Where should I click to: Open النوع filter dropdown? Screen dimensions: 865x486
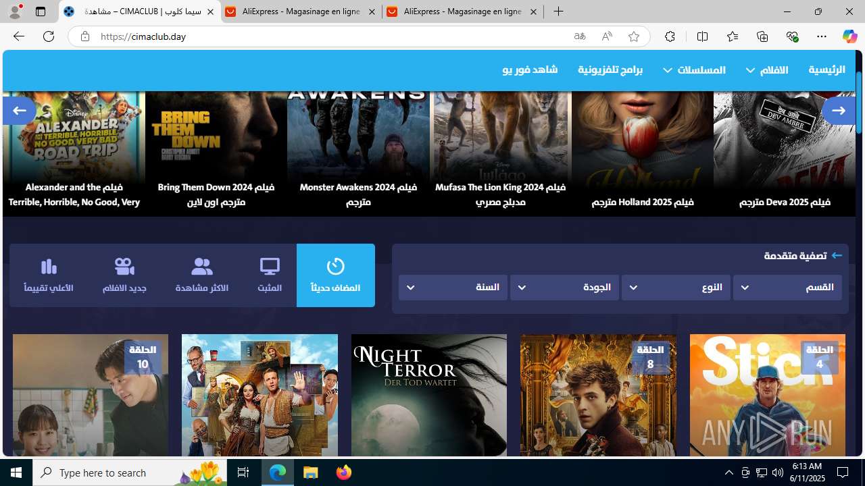click(676, 287)
